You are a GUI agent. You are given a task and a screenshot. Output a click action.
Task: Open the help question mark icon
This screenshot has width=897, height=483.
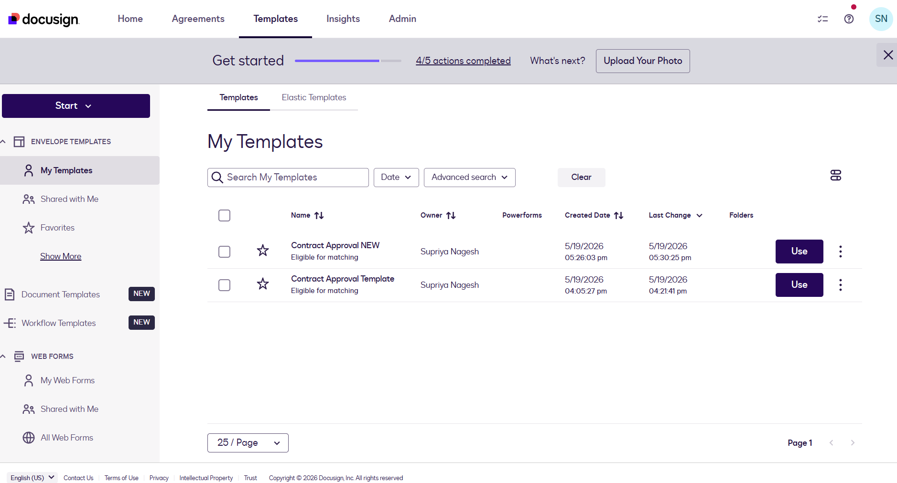849,19
